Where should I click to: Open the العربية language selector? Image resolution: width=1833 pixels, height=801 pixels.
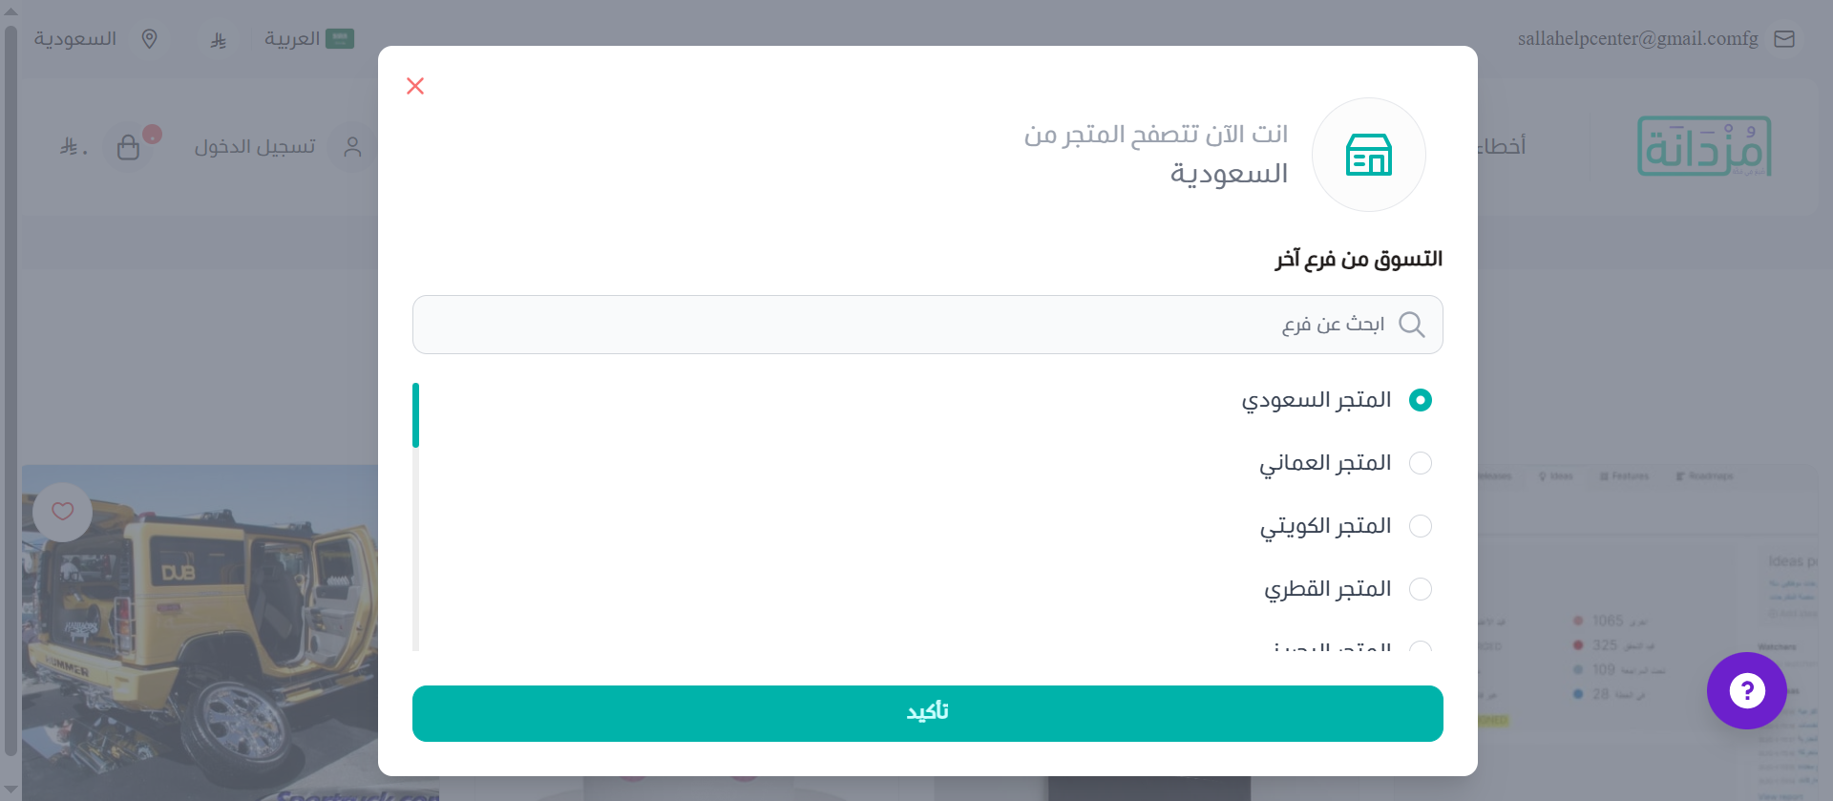(308, 39)
